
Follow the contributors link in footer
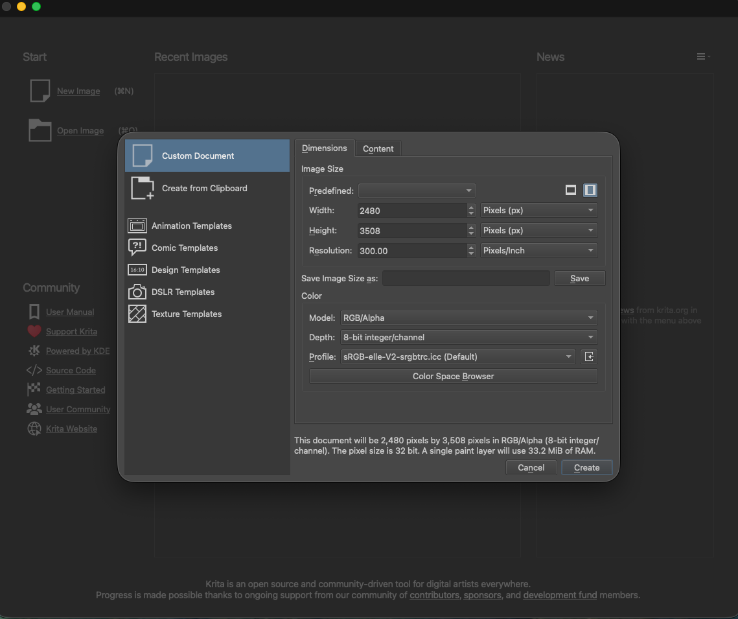click(434, 595)
